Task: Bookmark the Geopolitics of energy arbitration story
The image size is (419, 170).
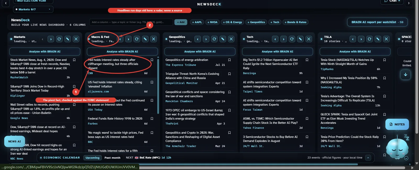Action: [x=229, y=60]
